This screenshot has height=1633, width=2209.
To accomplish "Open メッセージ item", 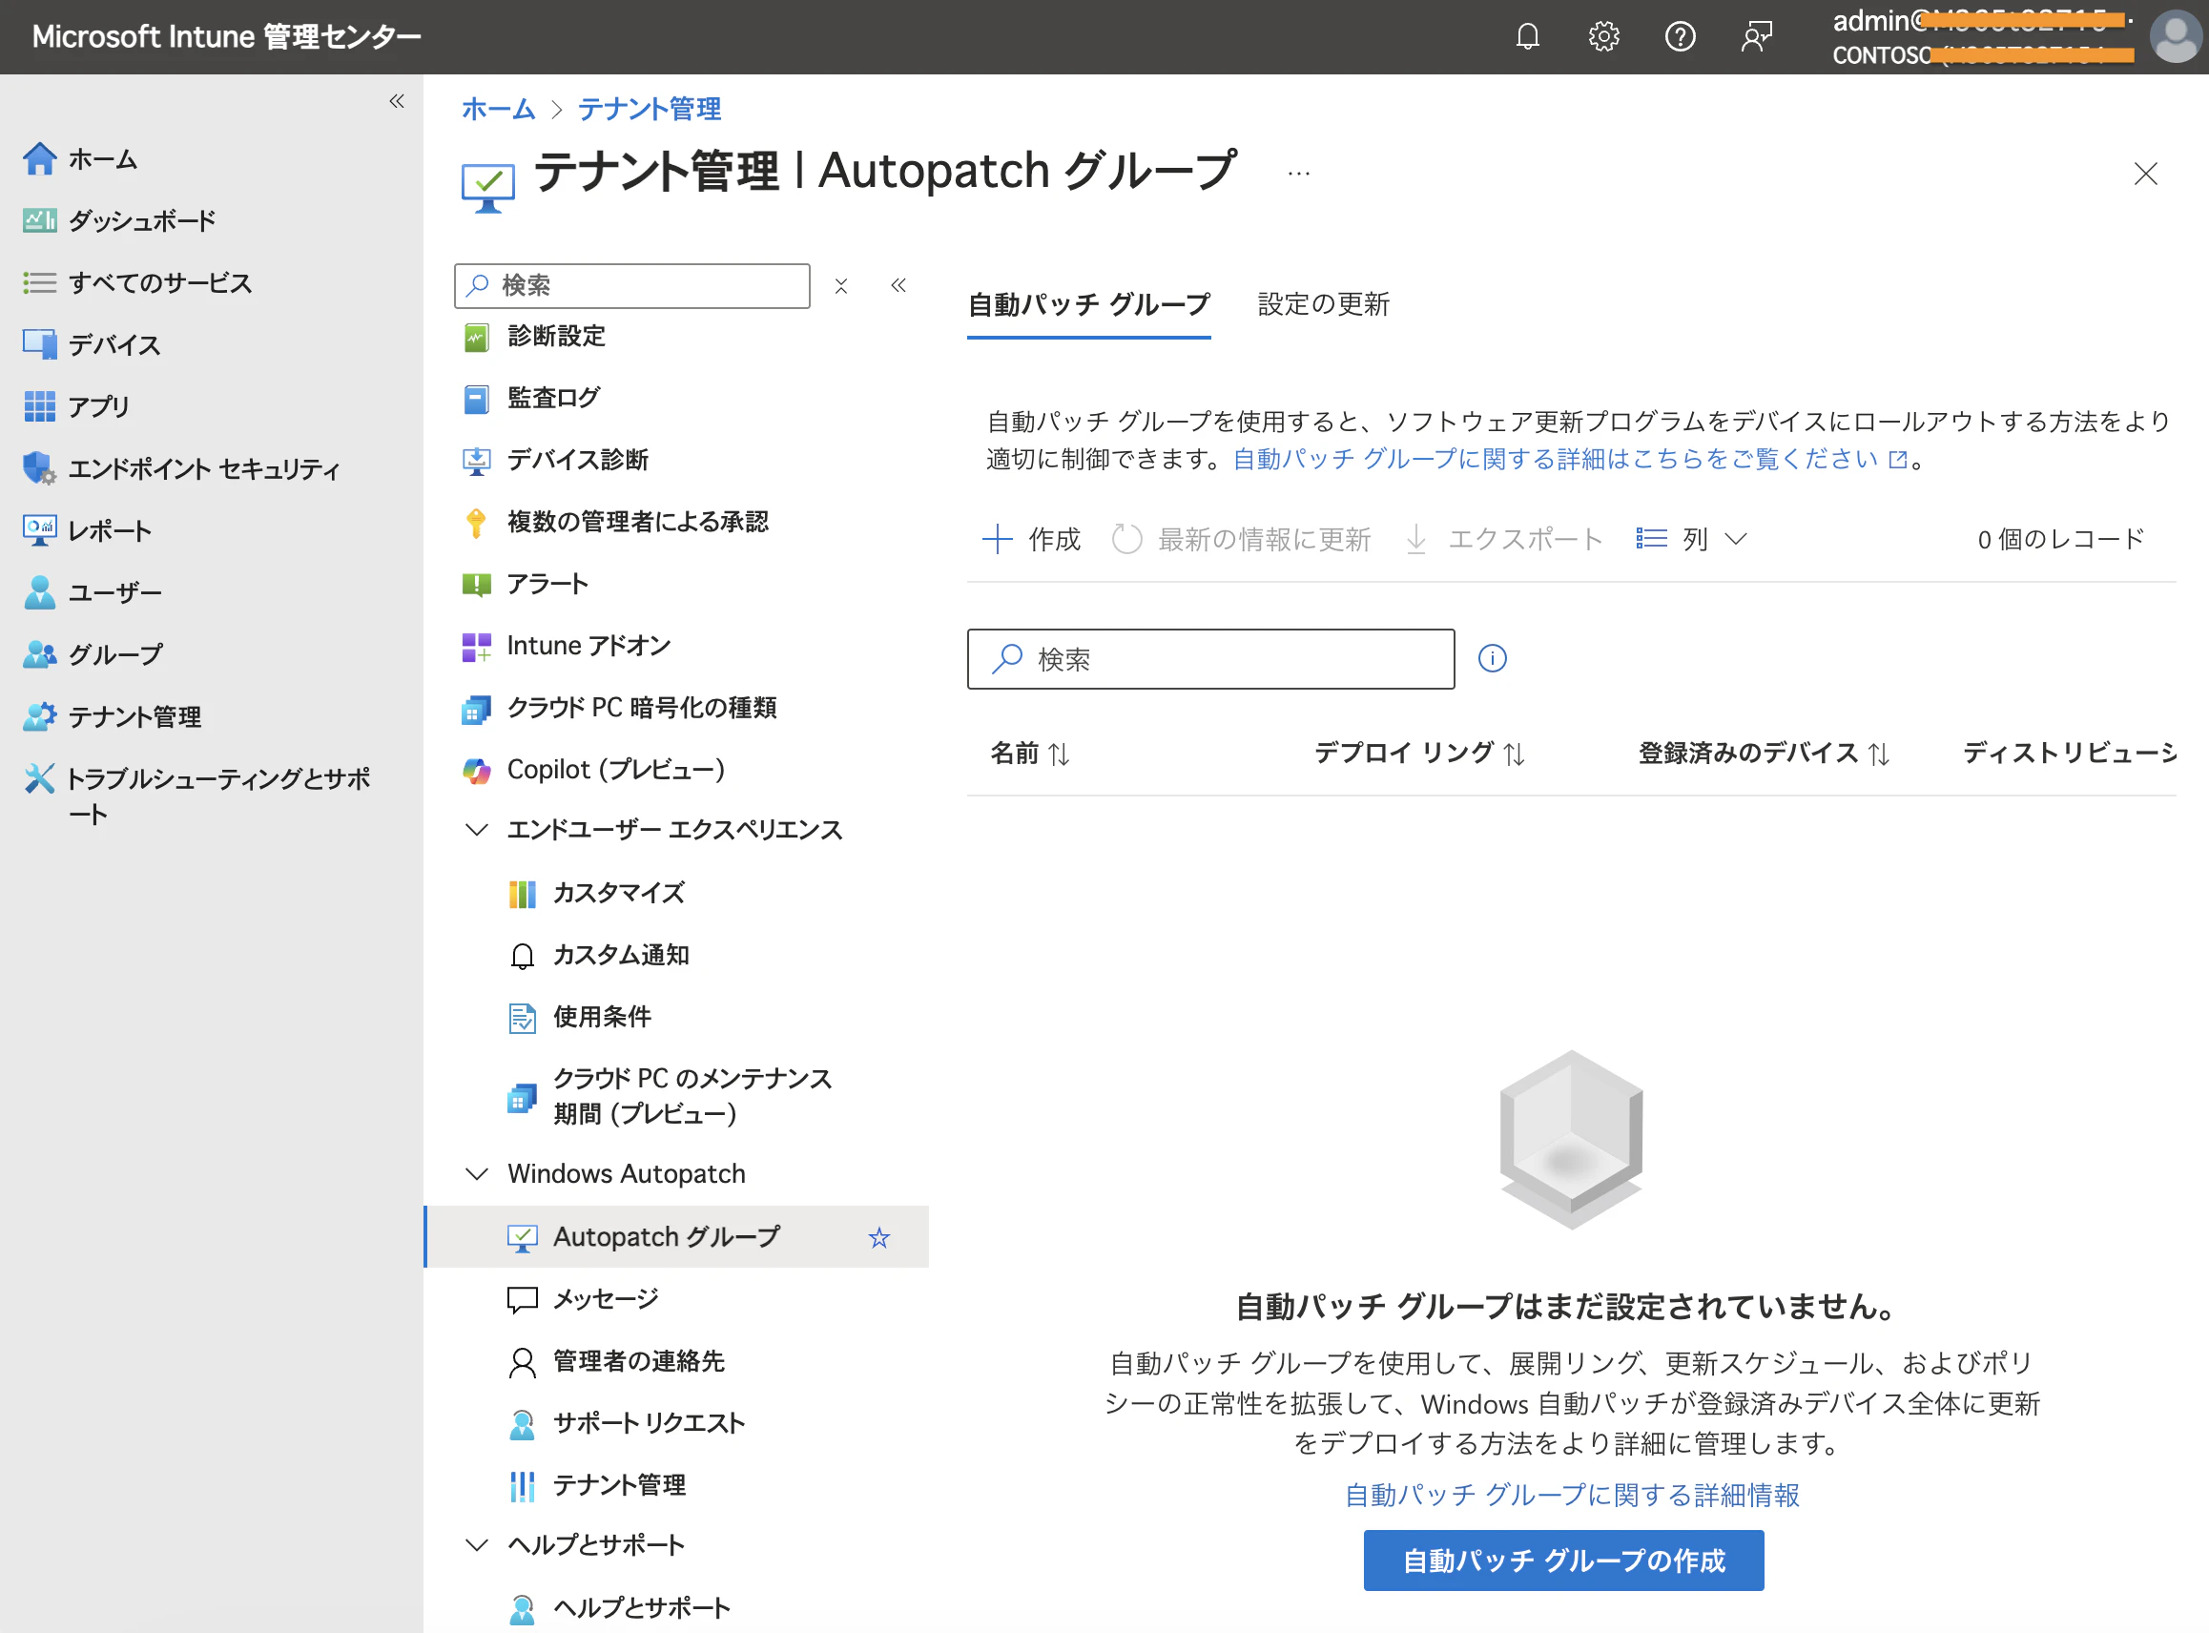I will click(x=583, y=1299).
